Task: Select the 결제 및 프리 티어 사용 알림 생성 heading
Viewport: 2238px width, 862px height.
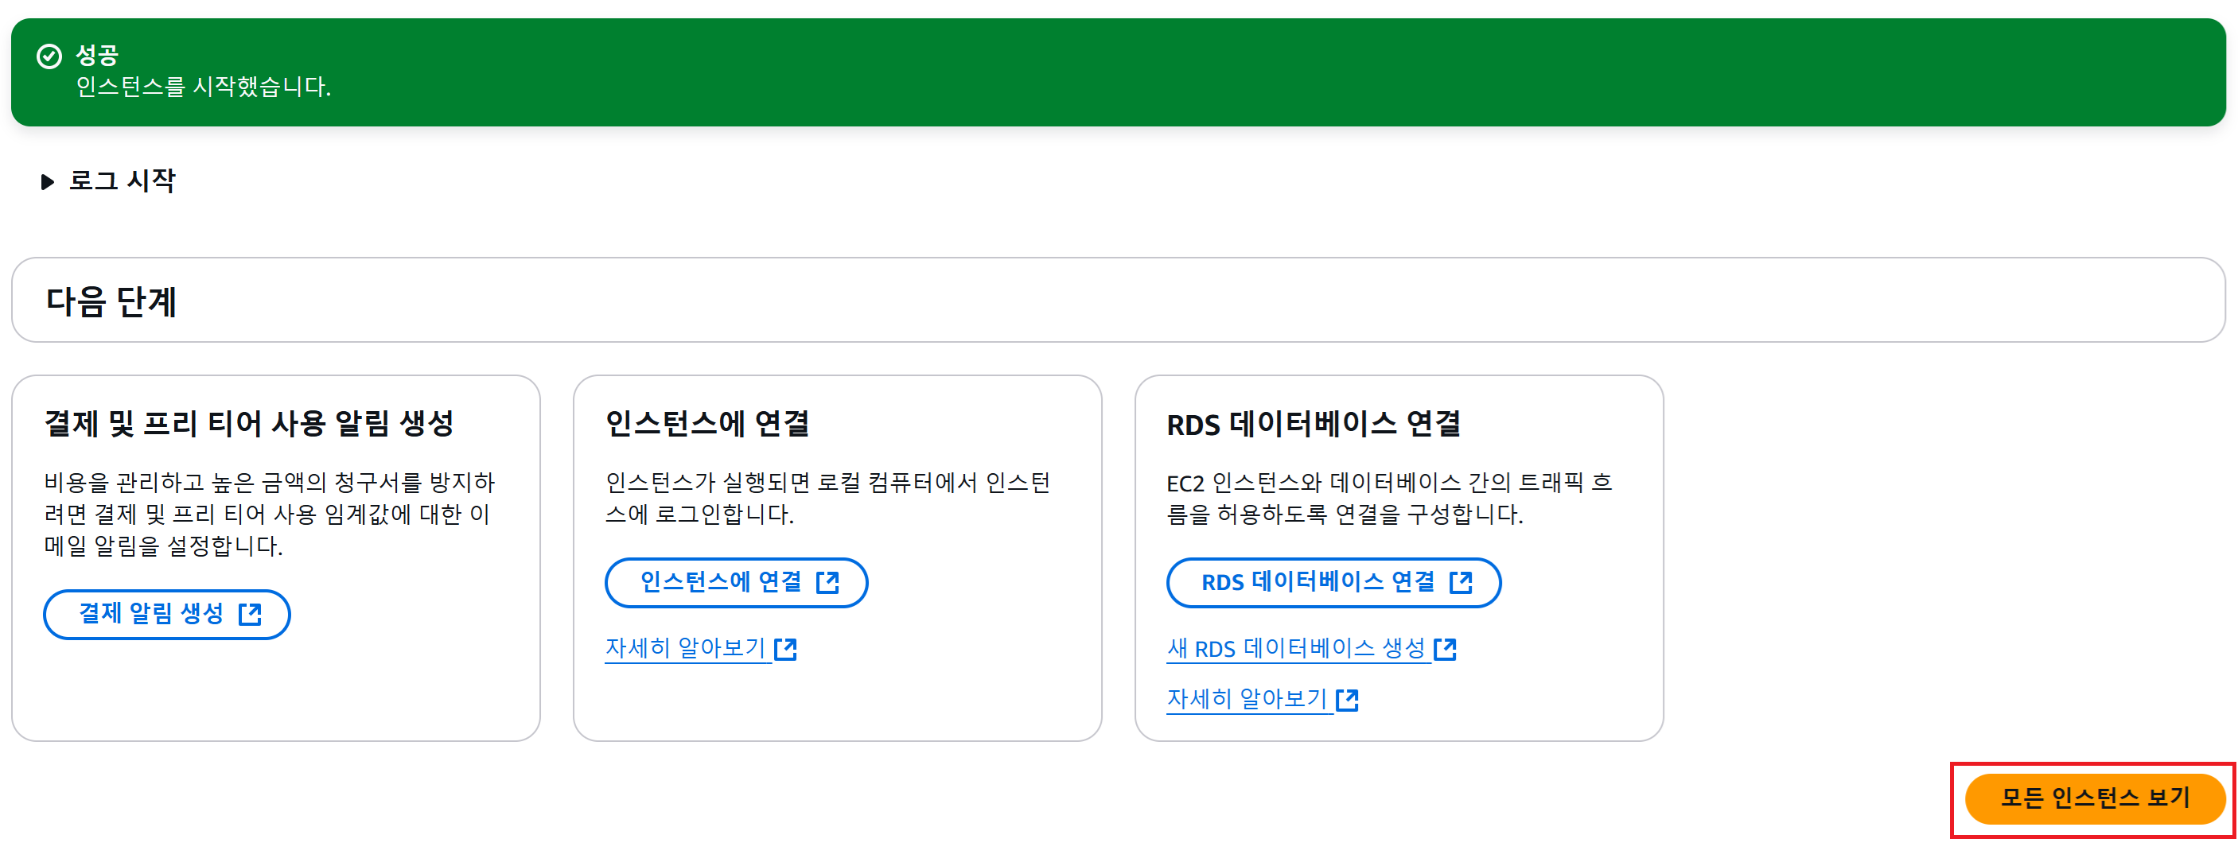Action: [249, 424]
